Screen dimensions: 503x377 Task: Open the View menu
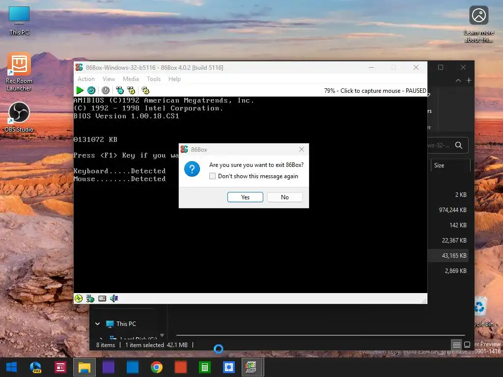point(109,79)
